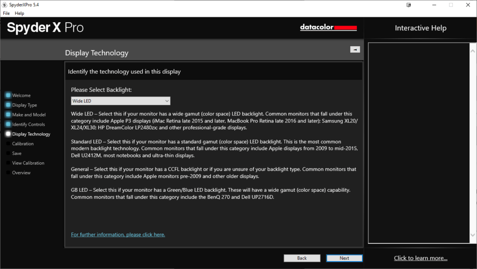Open the Help menu
This screenshot has height=269, width=477.
19,13
